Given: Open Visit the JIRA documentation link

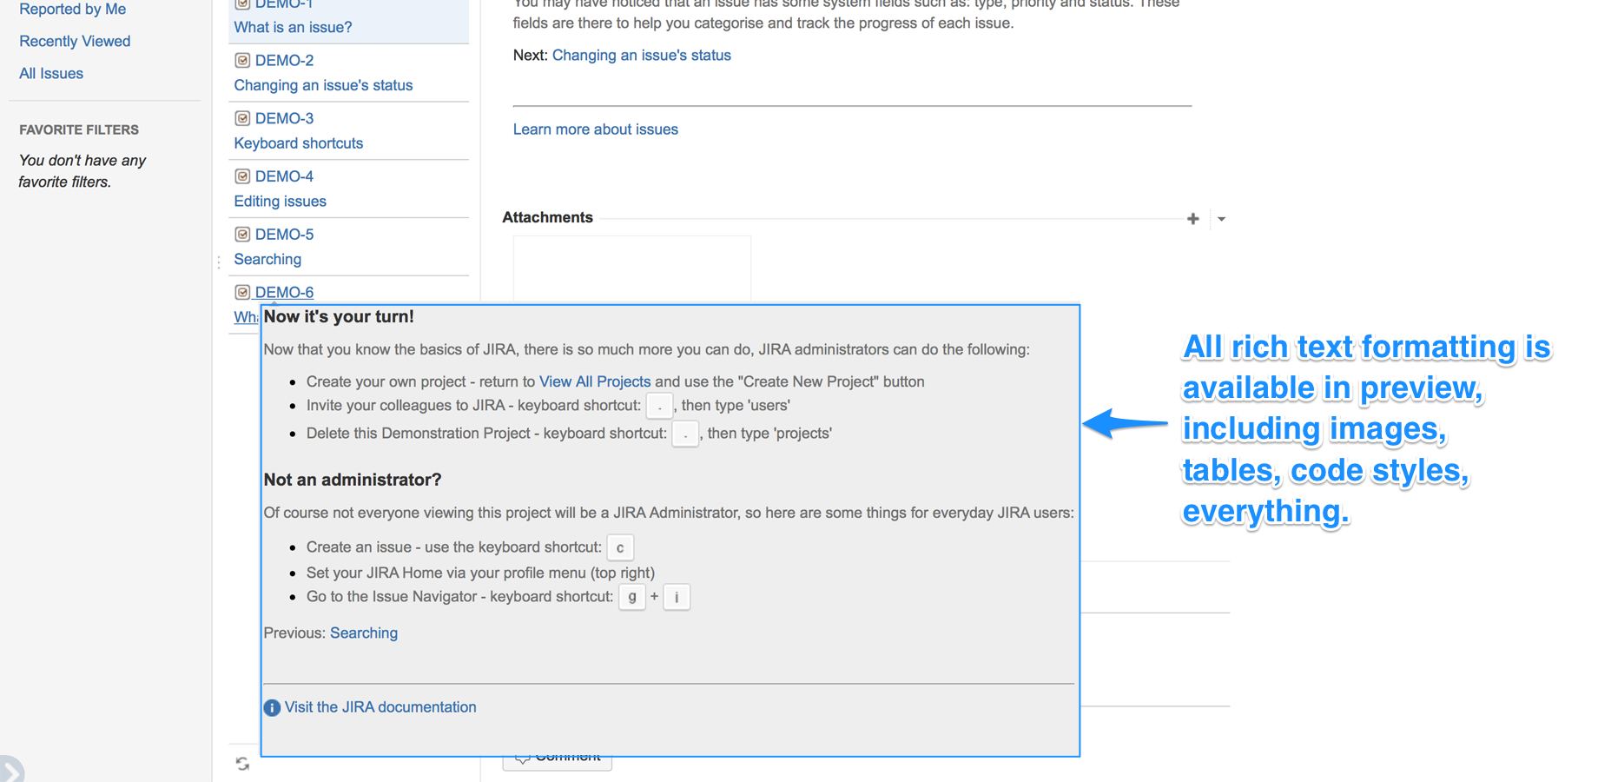Looking at the screenshot, I should (x=380, y=707).
